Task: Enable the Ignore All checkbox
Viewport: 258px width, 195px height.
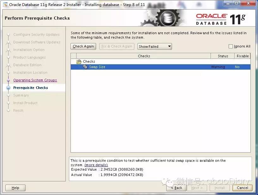Action: (230, 46)
